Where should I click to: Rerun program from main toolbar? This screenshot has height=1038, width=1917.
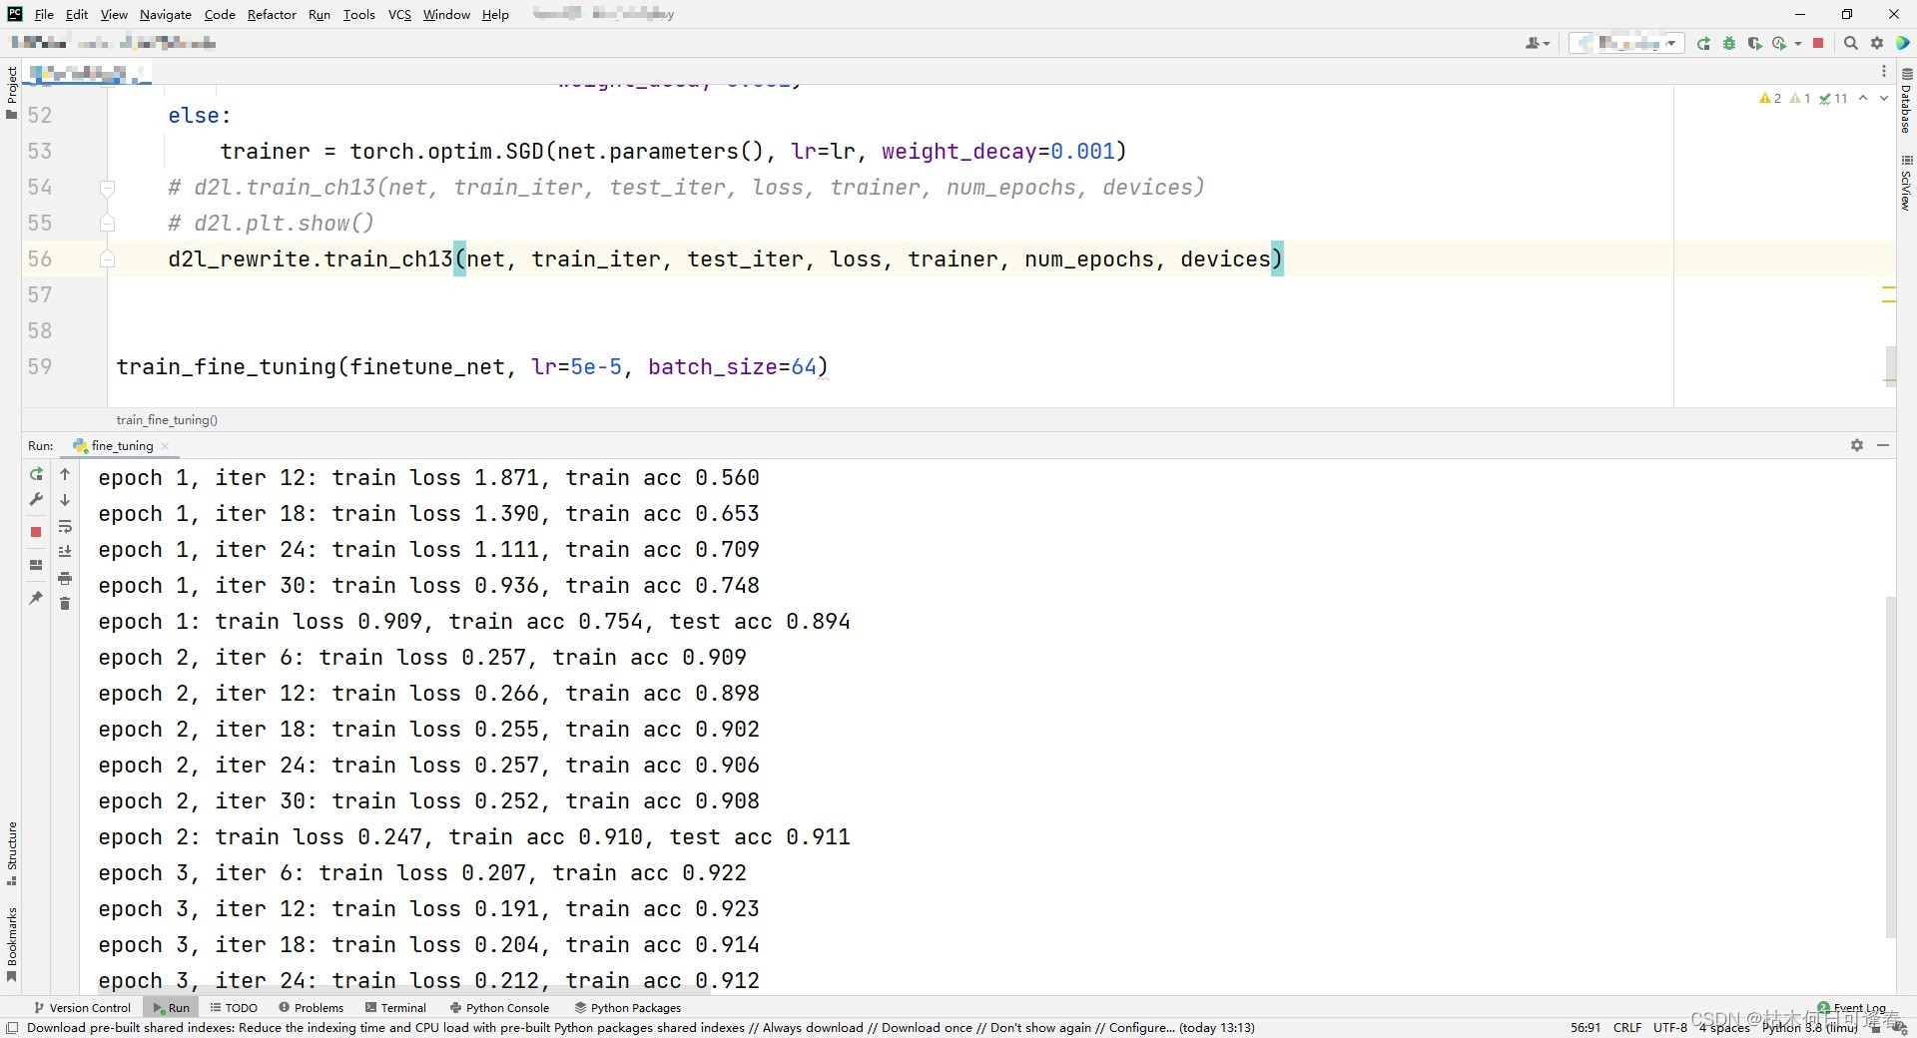pyautogui.click(x=1703, y=44)
